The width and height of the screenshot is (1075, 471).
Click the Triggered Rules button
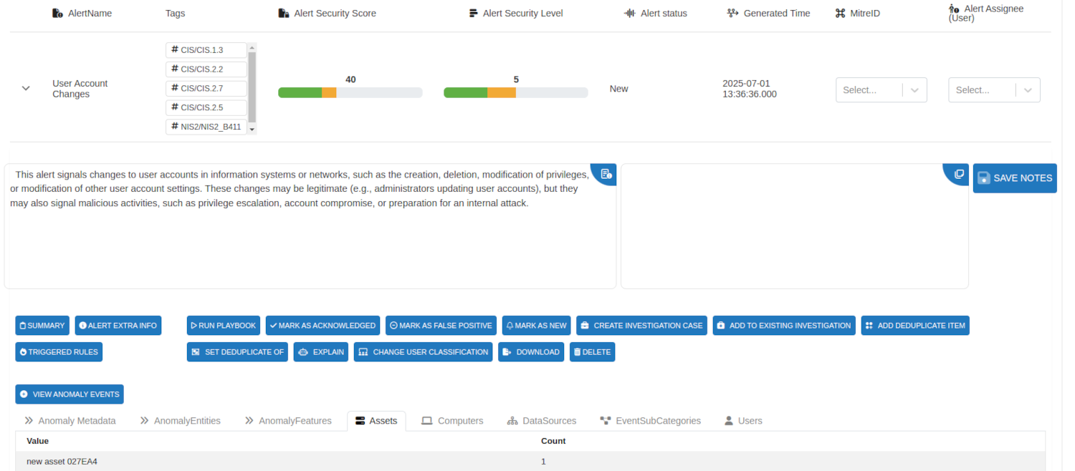click(x=58, y=352)
